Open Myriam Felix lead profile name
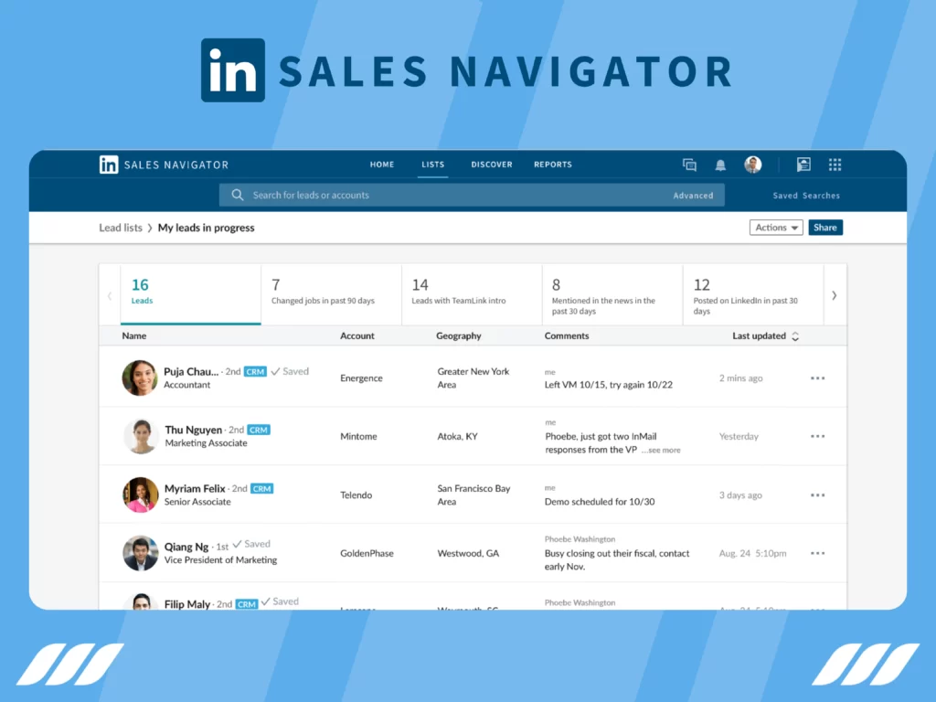 195,488
